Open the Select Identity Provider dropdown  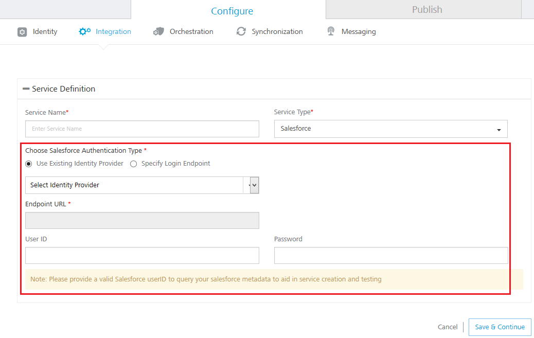pos(142,185)
